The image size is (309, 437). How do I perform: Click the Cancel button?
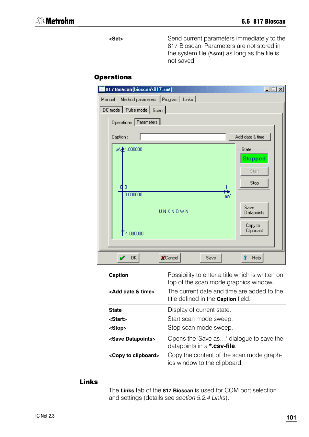(170, 258)
